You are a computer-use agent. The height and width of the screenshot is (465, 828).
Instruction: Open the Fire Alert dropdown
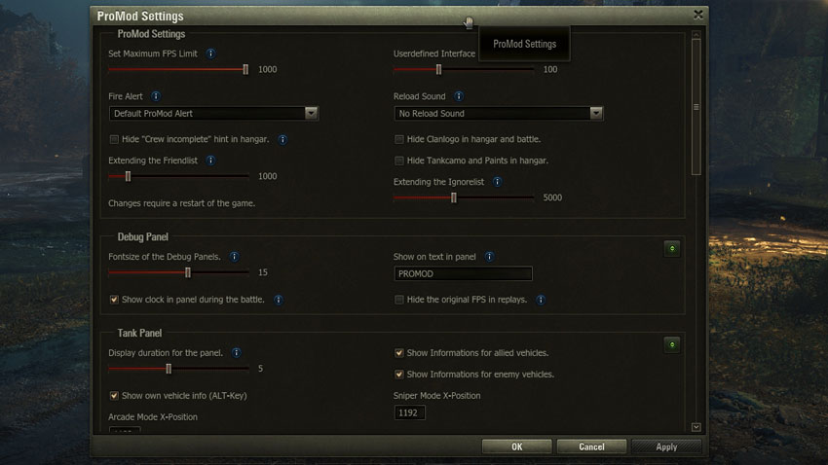point(214,114)
